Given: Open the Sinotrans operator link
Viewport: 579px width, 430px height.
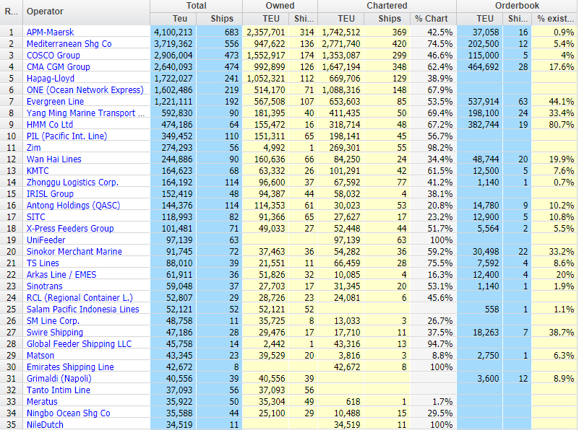Looking at the screenshot, I should [44, 286].
